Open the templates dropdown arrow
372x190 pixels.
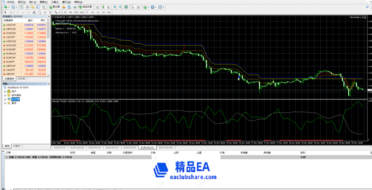coord(164,7)
